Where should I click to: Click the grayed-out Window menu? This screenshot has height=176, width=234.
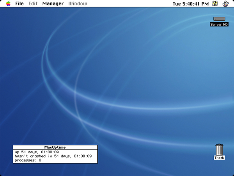[78, 4]
